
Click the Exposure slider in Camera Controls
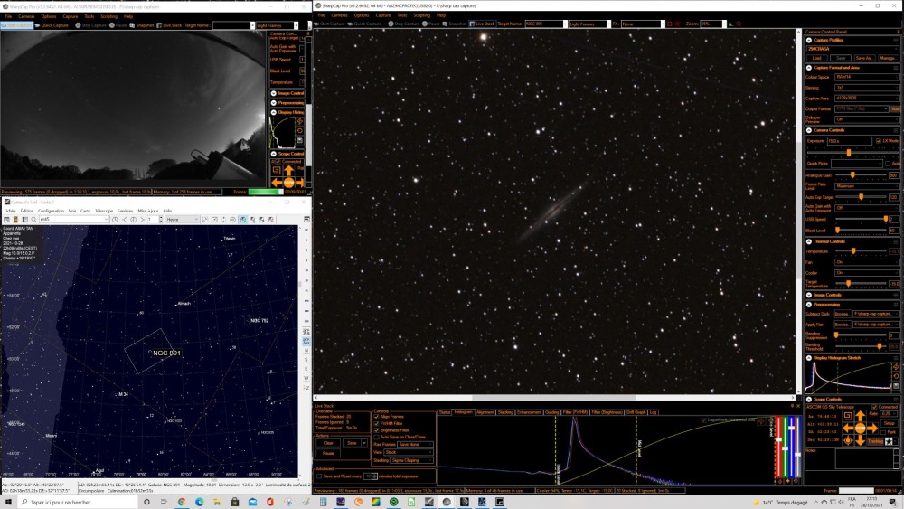852,152
